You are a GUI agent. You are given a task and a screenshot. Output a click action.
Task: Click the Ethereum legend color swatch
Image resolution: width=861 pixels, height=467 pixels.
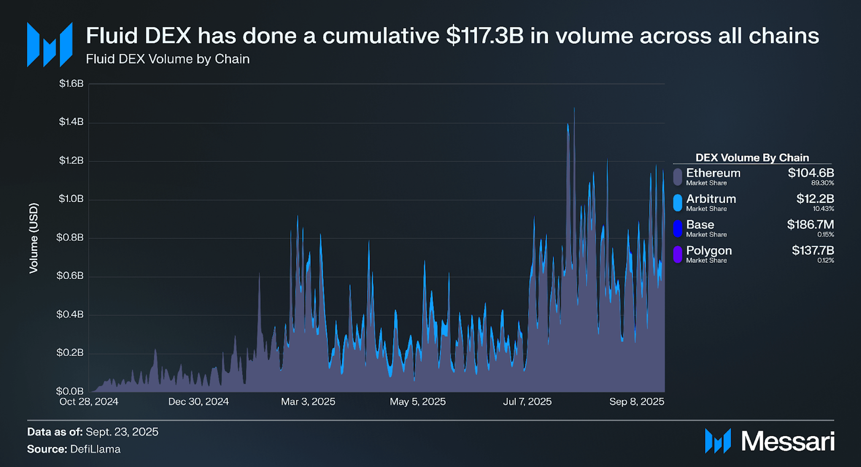(x=678, y=177)
